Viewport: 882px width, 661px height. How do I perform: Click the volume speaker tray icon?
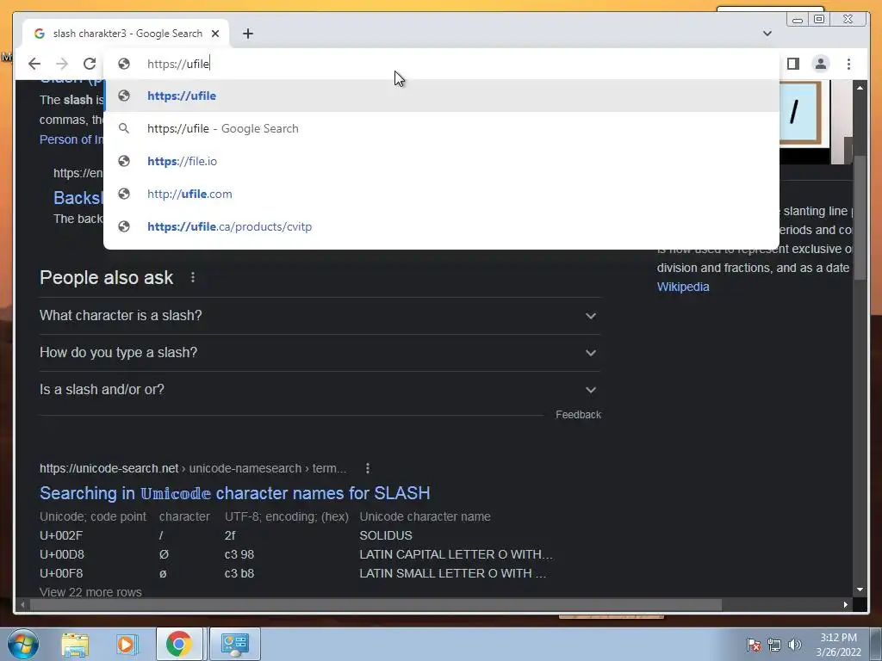pos(795,645)
